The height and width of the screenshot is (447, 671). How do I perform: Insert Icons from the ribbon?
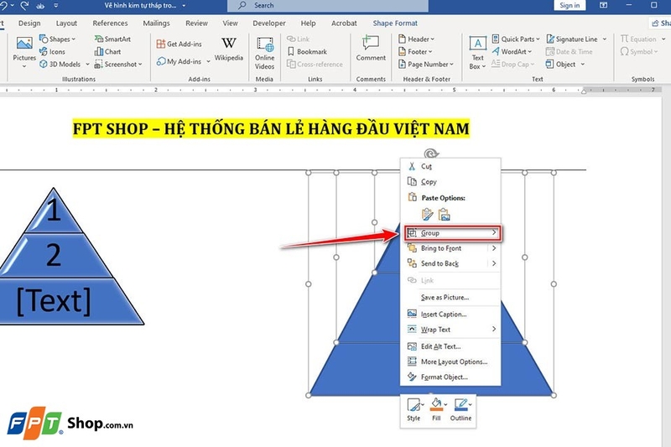click(52, 51)
